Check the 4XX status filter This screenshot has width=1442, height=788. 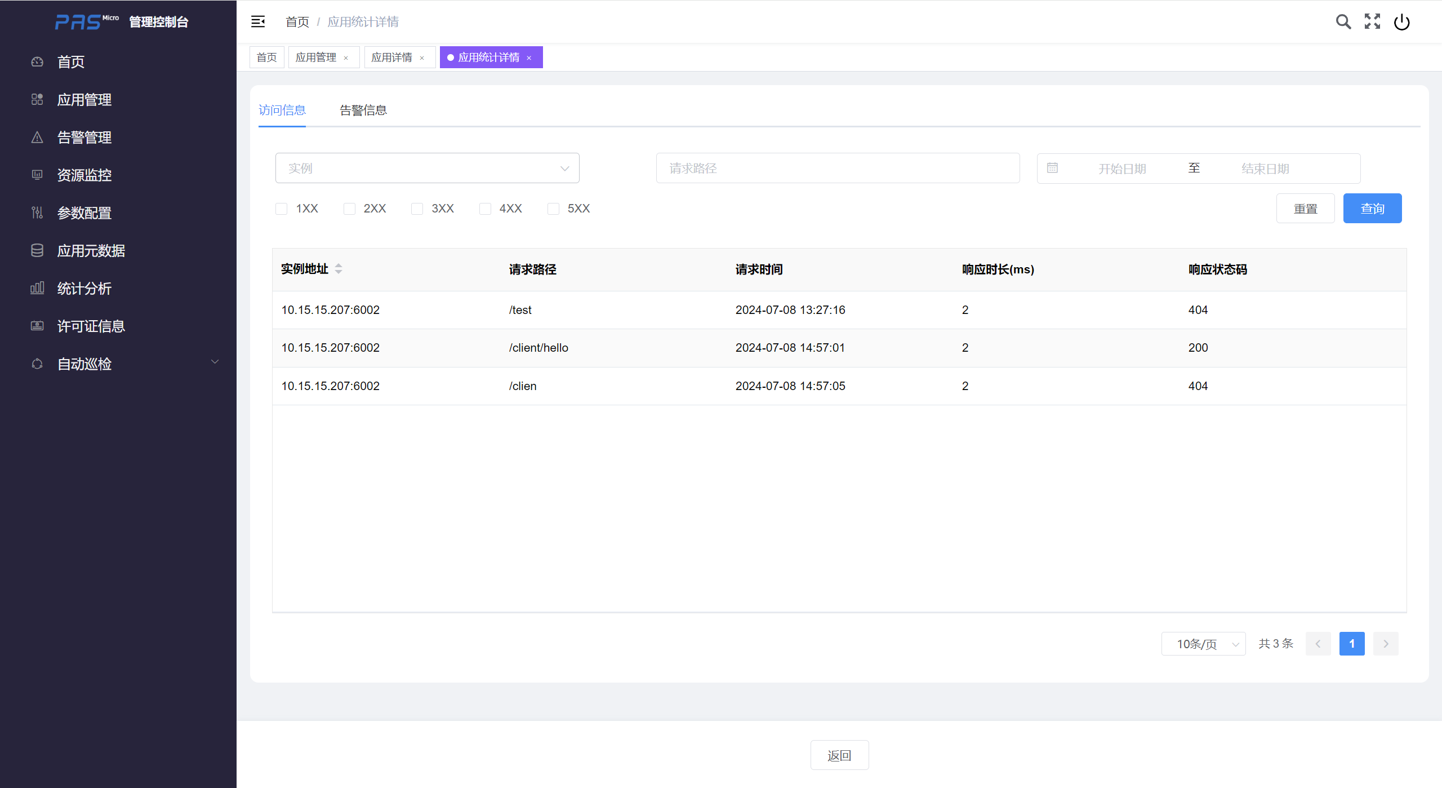tap(485, 209)
